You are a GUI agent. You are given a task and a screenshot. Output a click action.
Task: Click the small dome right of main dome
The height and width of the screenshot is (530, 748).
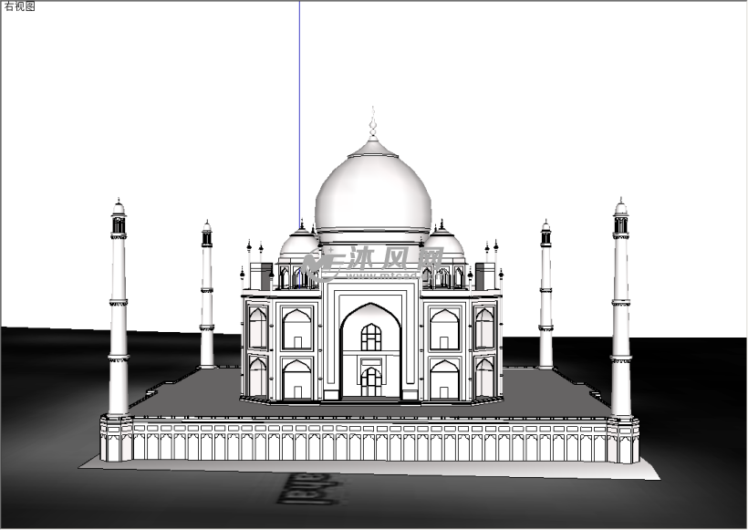coord(444,244)
